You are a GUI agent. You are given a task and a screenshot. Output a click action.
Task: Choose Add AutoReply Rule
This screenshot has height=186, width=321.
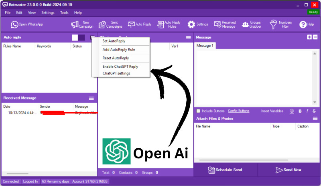[x=121, y=50]
